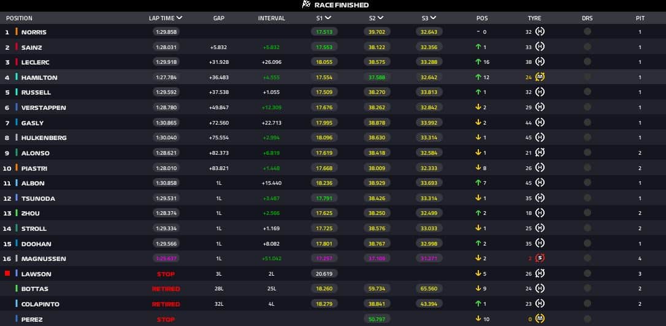Screen dimensions: 666x326
Task: Select driver name VERSTAPPEN
Action: (x=44, y=107)
